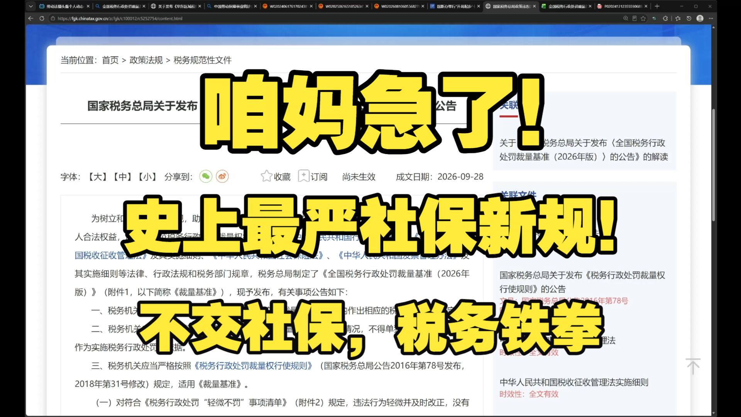Click the 成文日期：2026-09-28 text
The image size is (741, 417).
(x=440, y=177)
